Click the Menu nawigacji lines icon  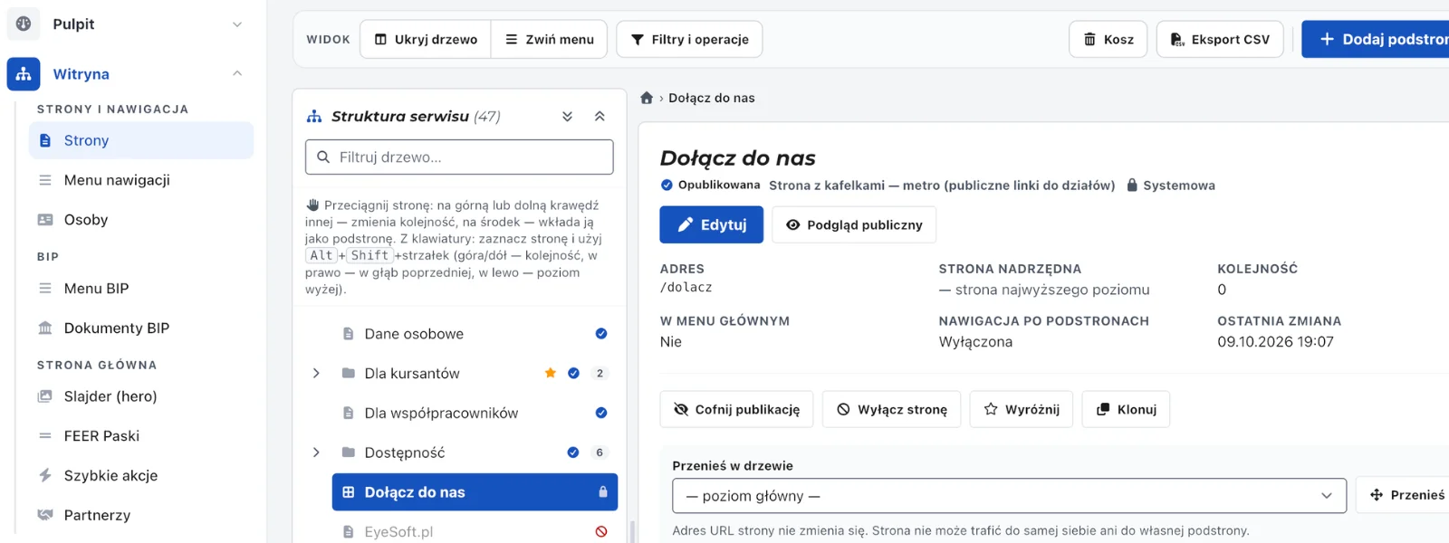(45, 180)
